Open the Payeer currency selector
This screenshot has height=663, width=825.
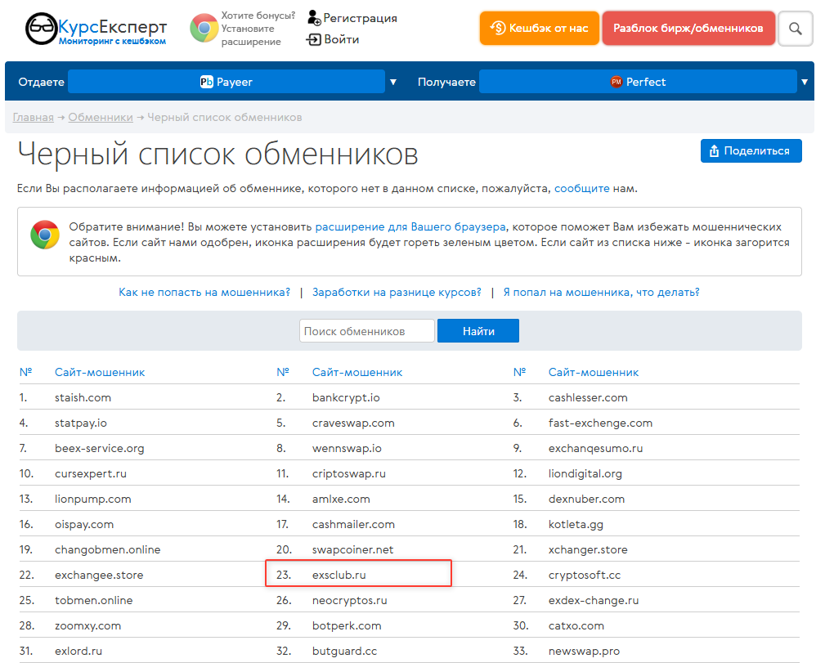[226, 82]
